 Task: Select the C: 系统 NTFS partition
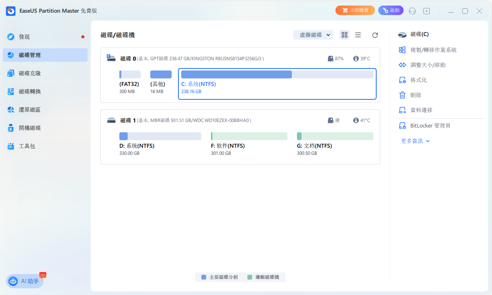pyautogui.click(x=277, y=84)
